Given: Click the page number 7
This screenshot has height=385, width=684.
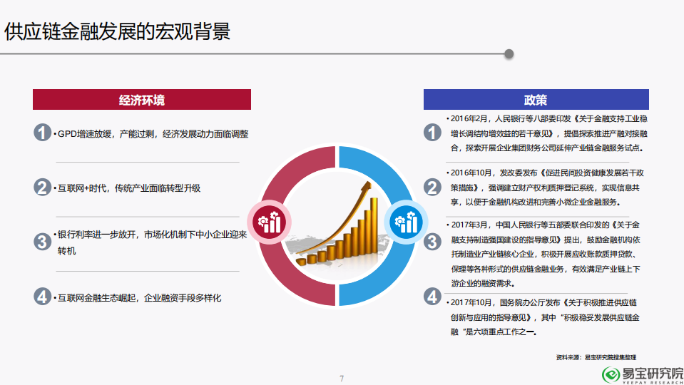Looking at the screenshot, I should [x=342, y=379].
